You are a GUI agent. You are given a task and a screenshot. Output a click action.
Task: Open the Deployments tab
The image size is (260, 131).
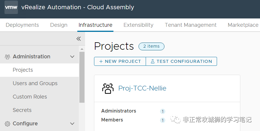pos(22,25)
